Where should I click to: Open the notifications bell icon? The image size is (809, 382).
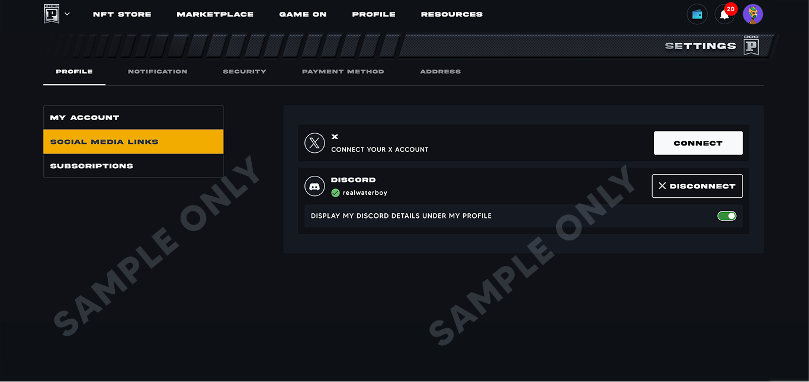[724, 15]
